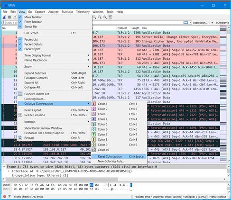The width and height of the screenshot is (231, 200).
Task: Open the Internals submenu
Action: click(55, 122)
